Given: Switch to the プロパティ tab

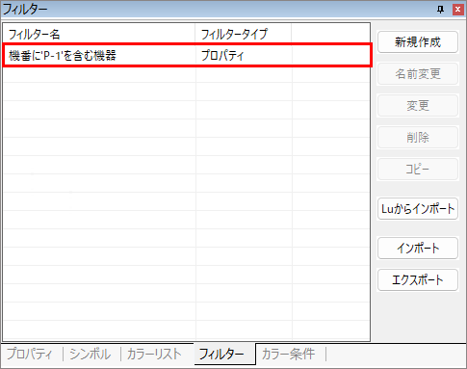Looking at the screenshot, I should tap(30, 355).
